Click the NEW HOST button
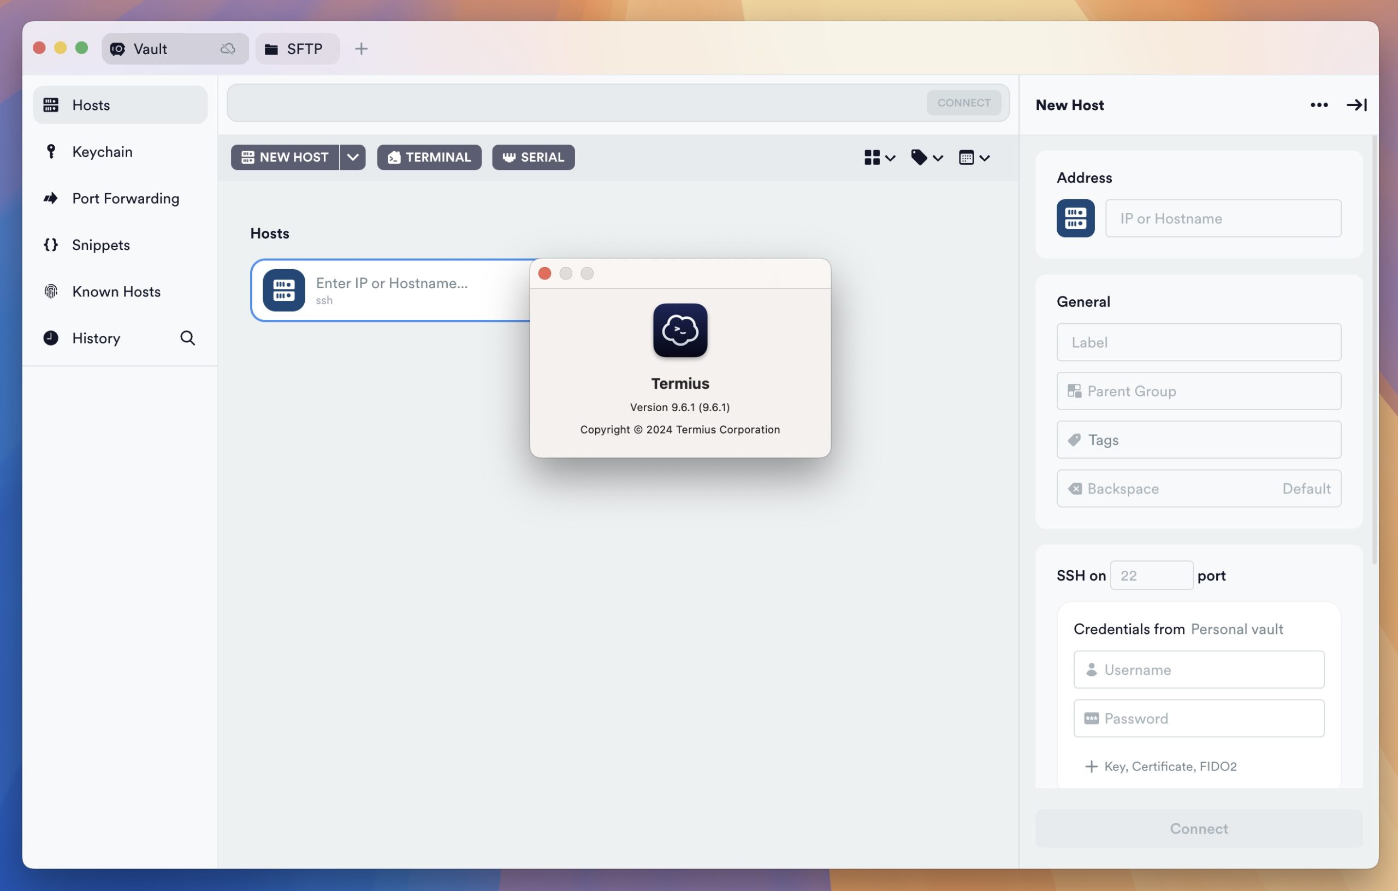The image size is (1398, 891). 285,157
